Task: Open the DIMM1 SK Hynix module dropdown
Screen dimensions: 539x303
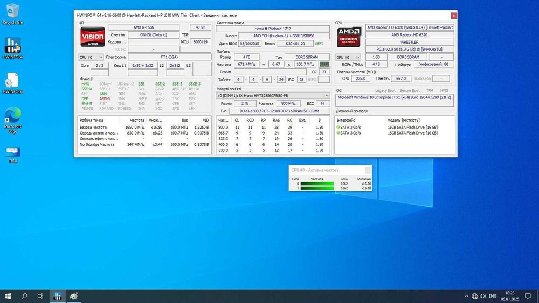Action: [273, 96]
